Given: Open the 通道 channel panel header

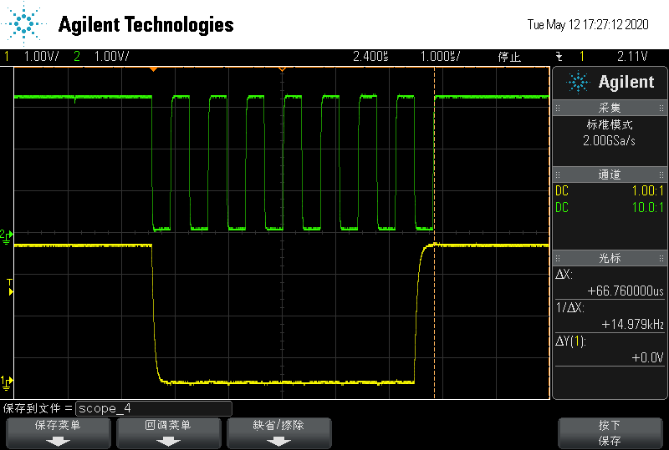Looking at the screenshot, I should [x=610, y=174].
